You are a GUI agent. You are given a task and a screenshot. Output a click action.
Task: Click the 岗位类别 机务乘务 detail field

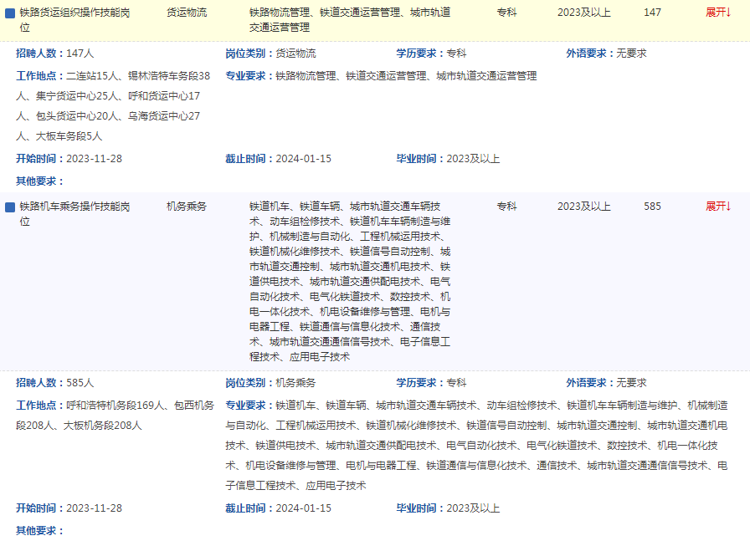click(270, 383)
